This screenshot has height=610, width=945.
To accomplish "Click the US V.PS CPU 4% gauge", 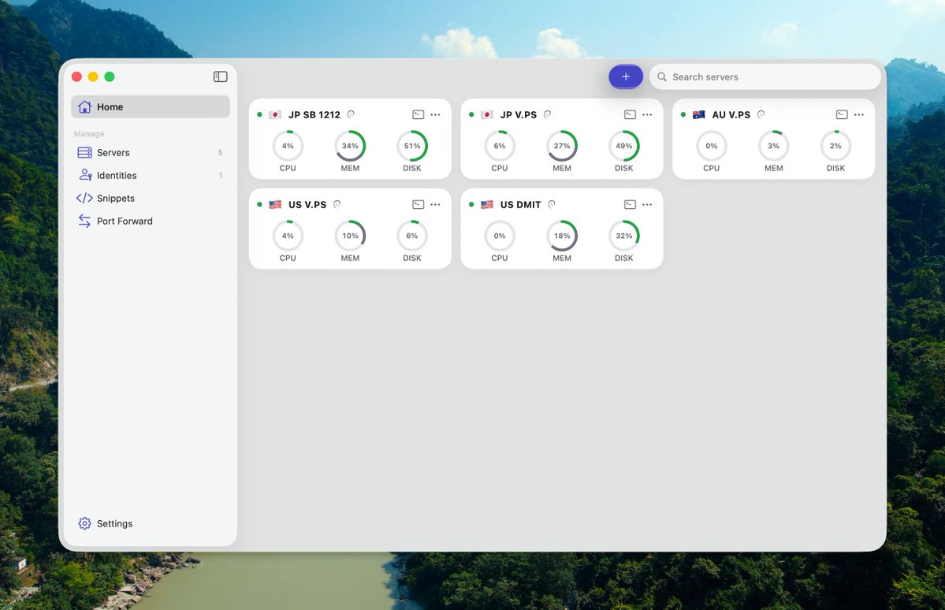I will coord(288,236).
